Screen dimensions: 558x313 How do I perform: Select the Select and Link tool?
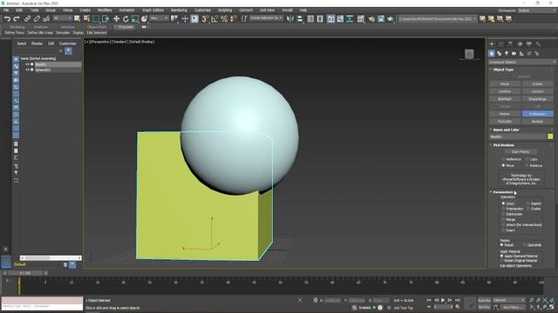[27, 19]
